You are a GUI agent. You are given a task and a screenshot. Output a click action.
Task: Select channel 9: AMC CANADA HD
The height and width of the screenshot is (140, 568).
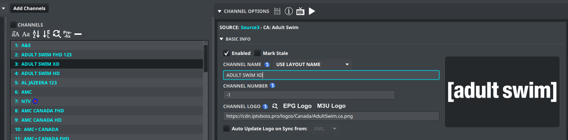[107, 120]
